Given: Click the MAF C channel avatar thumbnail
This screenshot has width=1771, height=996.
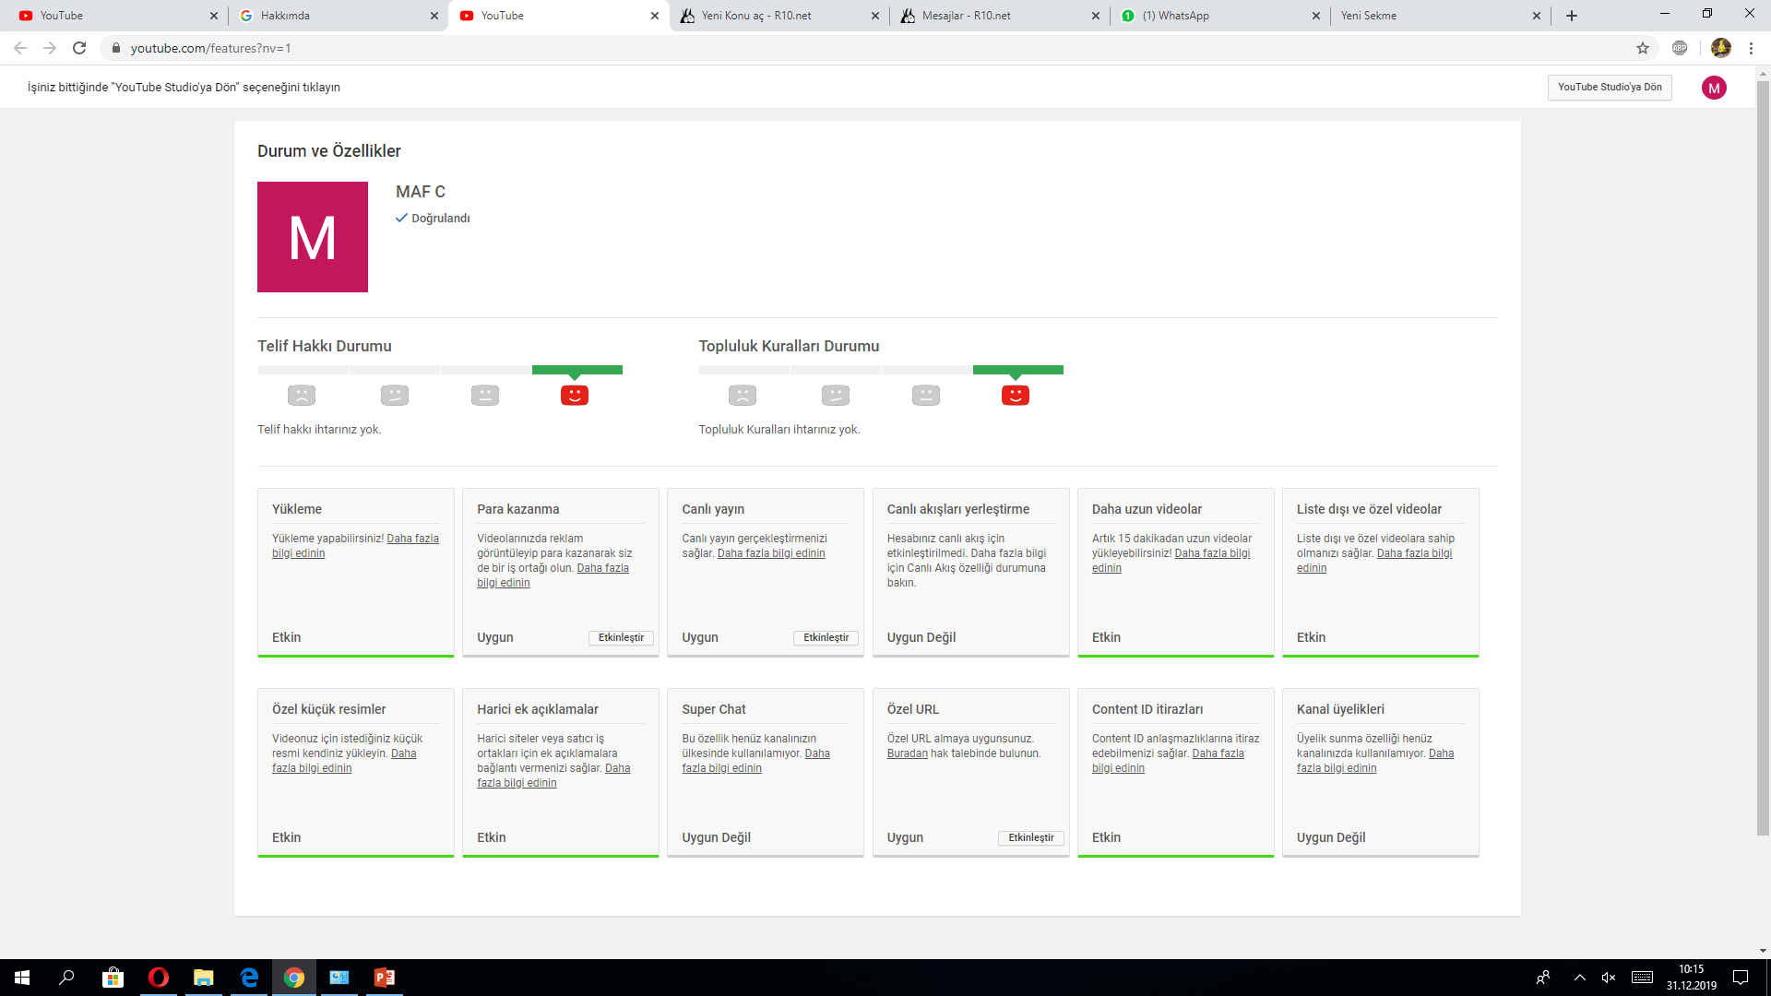Looking at the screenshot, I should pos(313,237).
